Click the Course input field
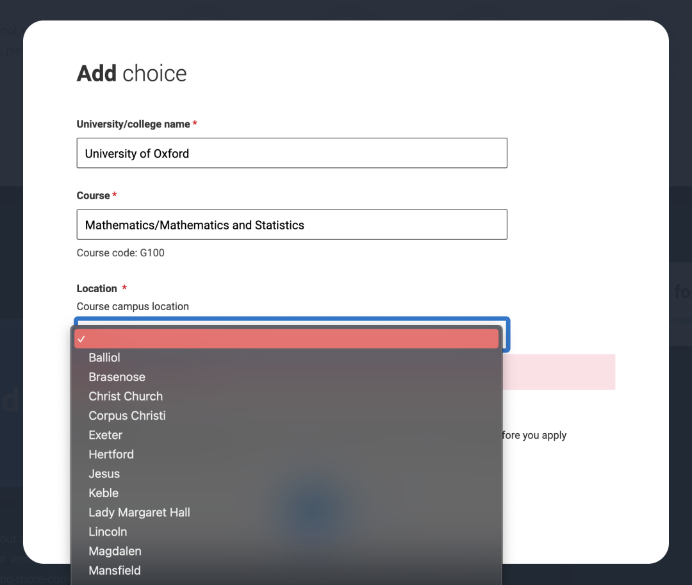Viewport: 692px width, 585px height. [x=292, y=224]
